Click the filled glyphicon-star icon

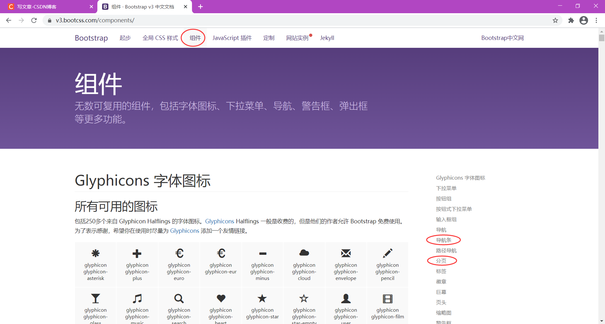(x=262, y=298)
